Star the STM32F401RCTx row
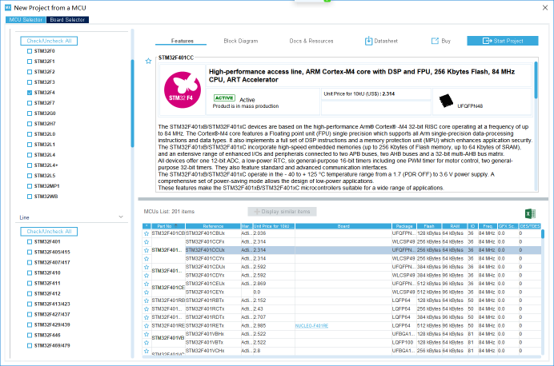The height and width of the screenshot is (366, 554). tap(147, 309)
